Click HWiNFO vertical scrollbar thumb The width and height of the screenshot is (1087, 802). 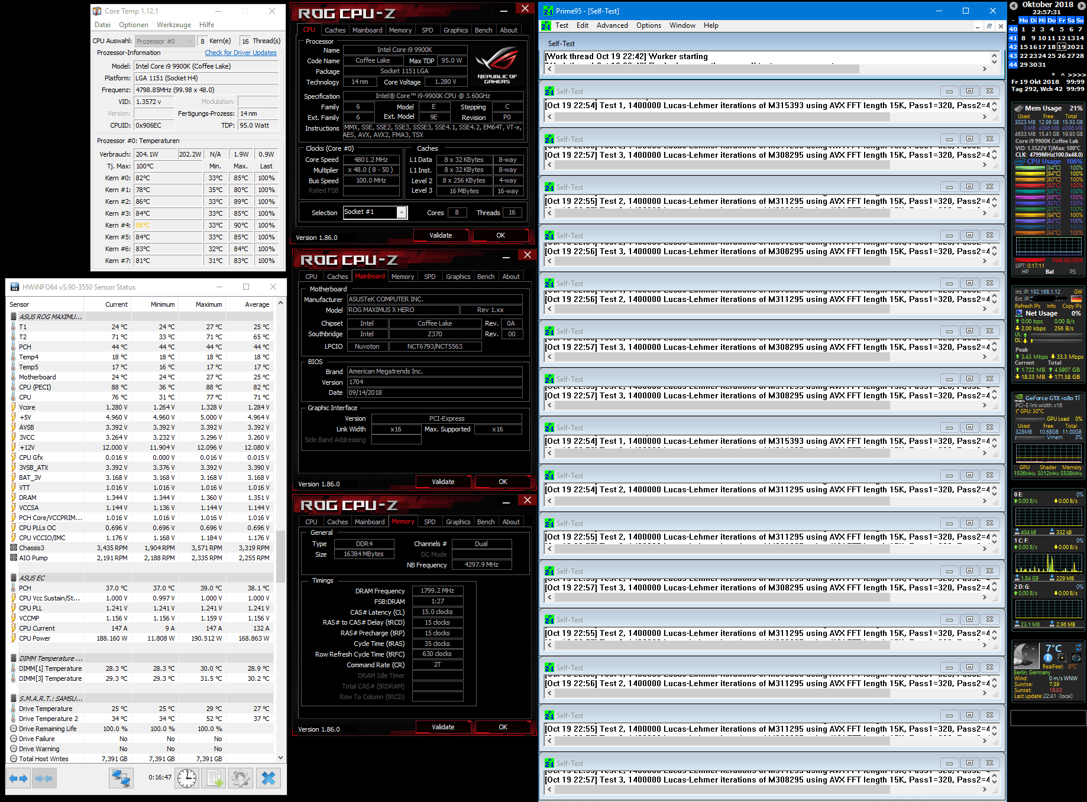280,556
